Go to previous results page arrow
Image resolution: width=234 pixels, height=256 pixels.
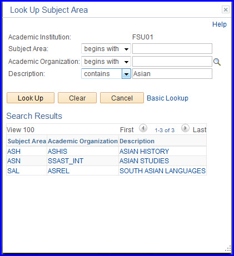click(143, 128)
